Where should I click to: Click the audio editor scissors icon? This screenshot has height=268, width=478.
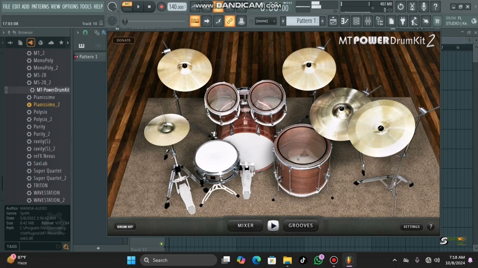412,7
